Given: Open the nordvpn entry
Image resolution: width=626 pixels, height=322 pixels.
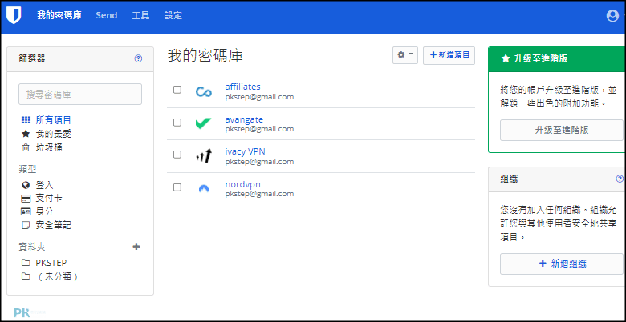Looking at the screenshot, I should coord(242,184).
